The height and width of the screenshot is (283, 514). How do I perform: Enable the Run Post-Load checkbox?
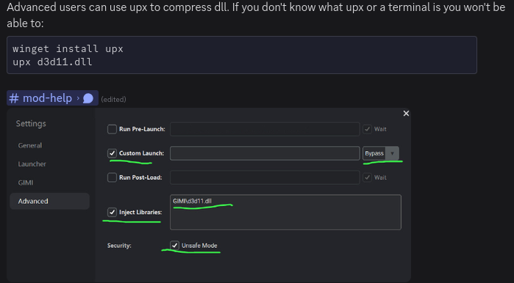pyautogui.click(x=112, y=177)
